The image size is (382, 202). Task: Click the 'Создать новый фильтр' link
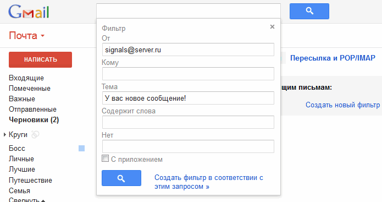(342, 105)
